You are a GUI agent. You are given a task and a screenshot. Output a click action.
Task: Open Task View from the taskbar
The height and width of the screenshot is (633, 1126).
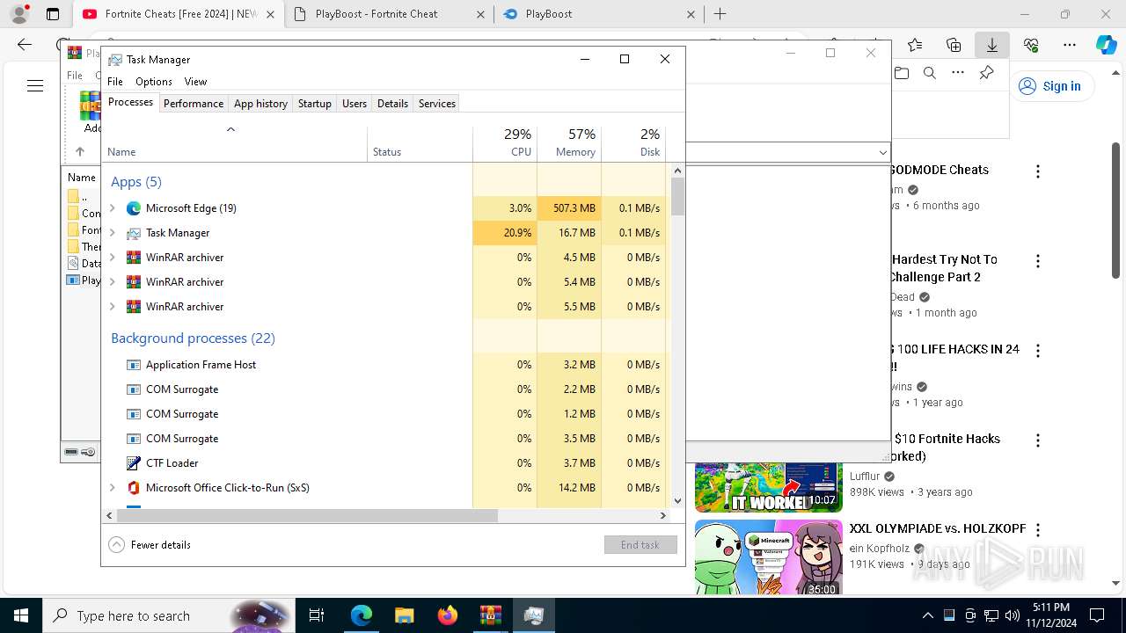(317, 615)
